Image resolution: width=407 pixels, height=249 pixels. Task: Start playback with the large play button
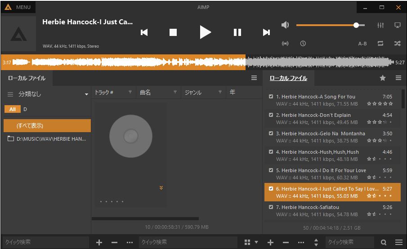tap(205, 32)
